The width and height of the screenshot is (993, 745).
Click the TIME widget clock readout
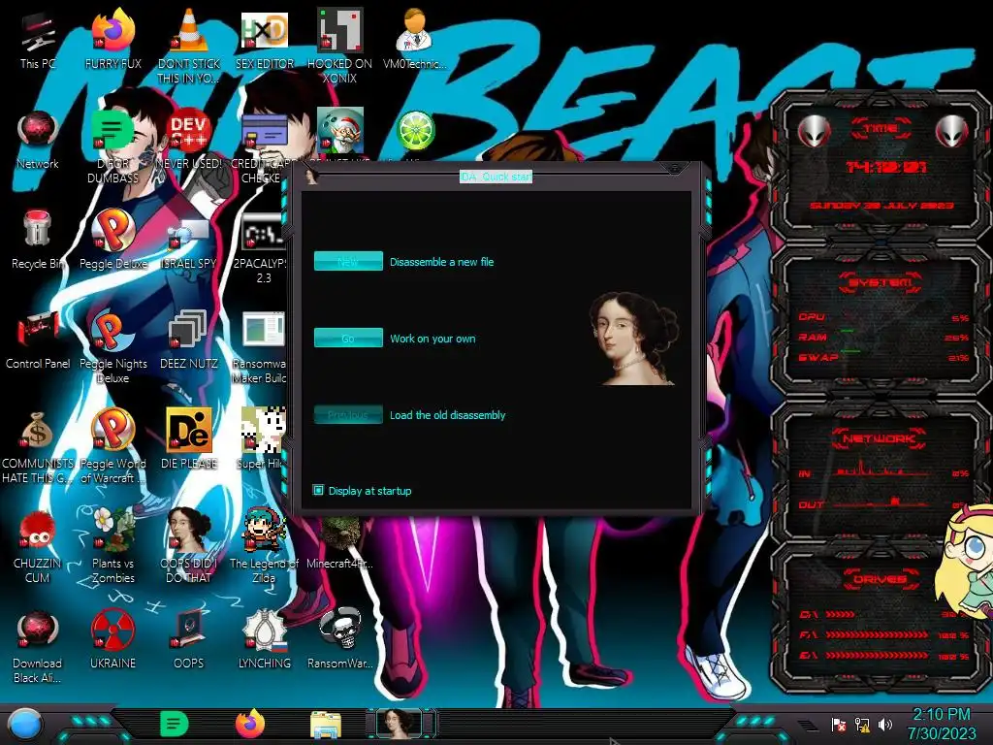pos(886,167)
